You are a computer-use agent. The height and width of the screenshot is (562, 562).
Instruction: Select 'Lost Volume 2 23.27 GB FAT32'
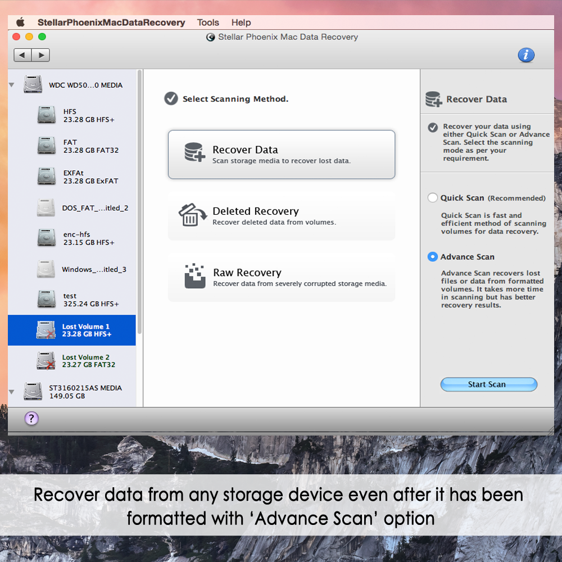click(x=72, y=361)
